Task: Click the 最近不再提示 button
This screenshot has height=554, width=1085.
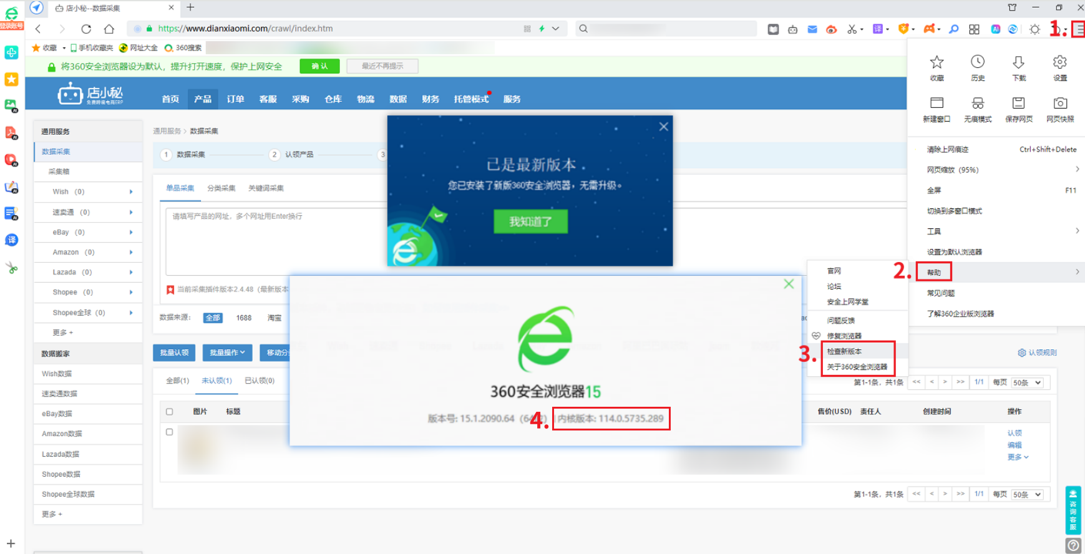Action: 382,66
